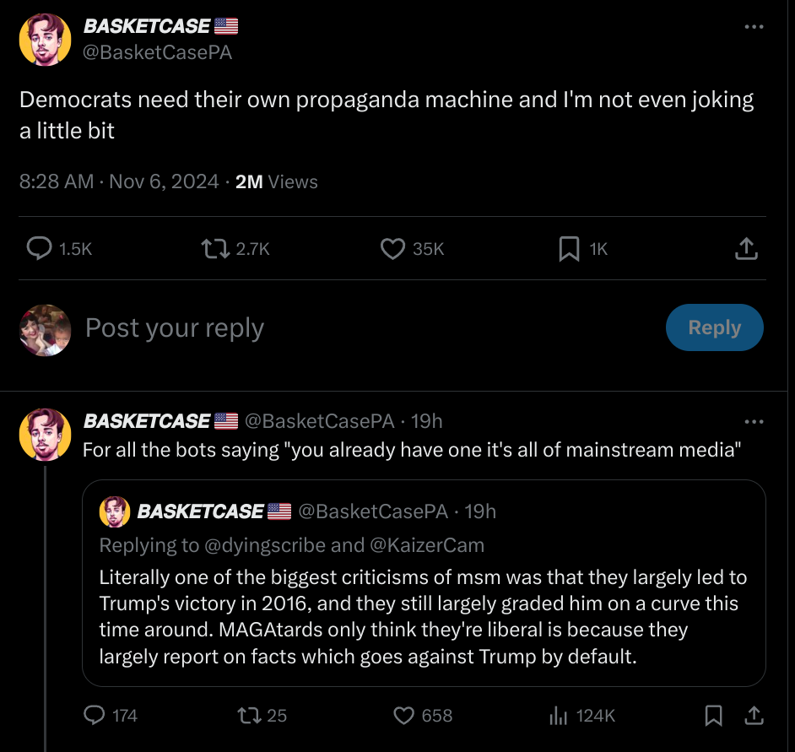
Task: Open the @BasketCasePA handle in the main post header
Action: 158,52
